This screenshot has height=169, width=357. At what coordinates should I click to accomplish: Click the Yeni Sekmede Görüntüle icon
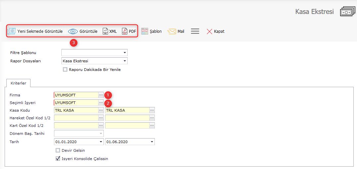click(12, 31)
